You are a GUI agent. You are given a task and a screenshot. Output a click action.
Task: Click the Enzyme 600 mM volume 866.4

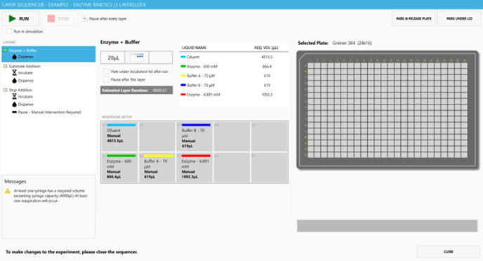click(267, 67)
